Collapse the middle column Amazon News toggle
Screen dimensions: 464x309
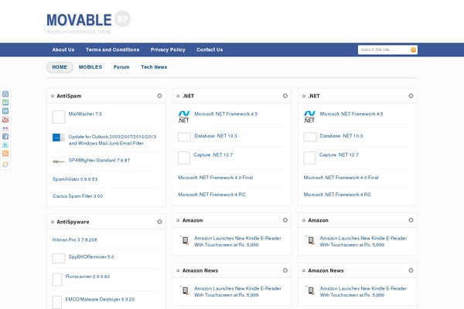click(x=178, y=271)
